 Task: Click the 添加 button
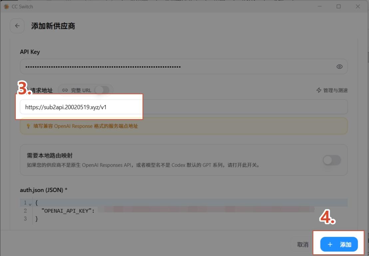tap(339, 244)
